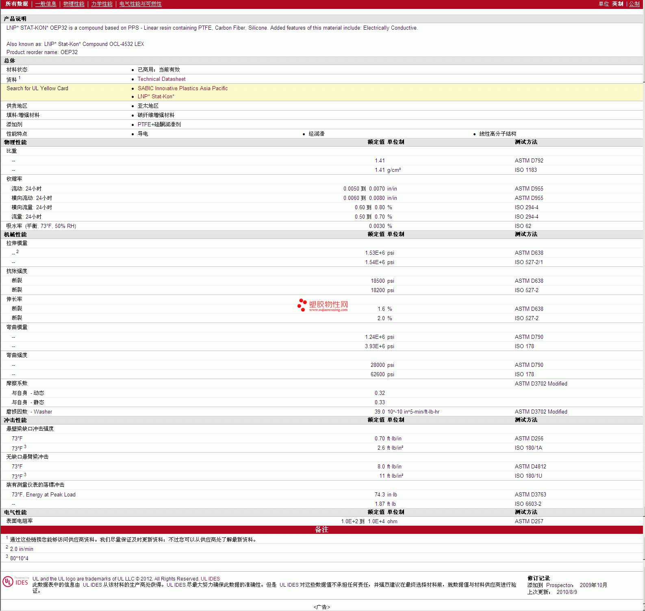
Task: Click the 亚太地区 supply region value
Action: 148,106
